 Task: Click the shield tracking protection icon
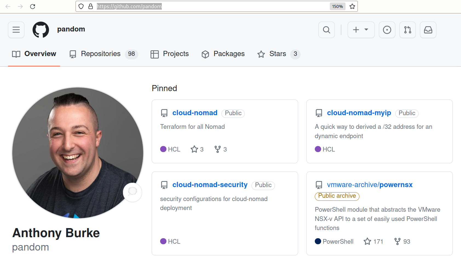point(81,6)
